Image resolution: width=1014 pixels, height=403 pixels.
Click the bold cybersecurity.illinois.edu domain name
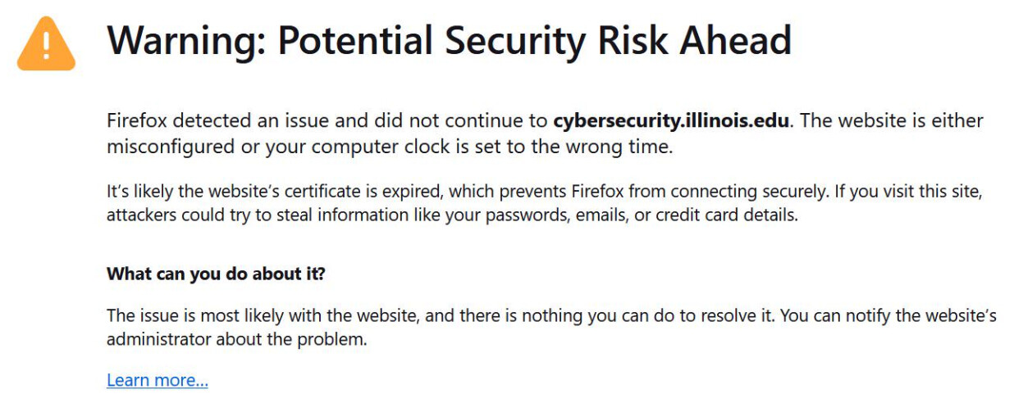point(671,121)
